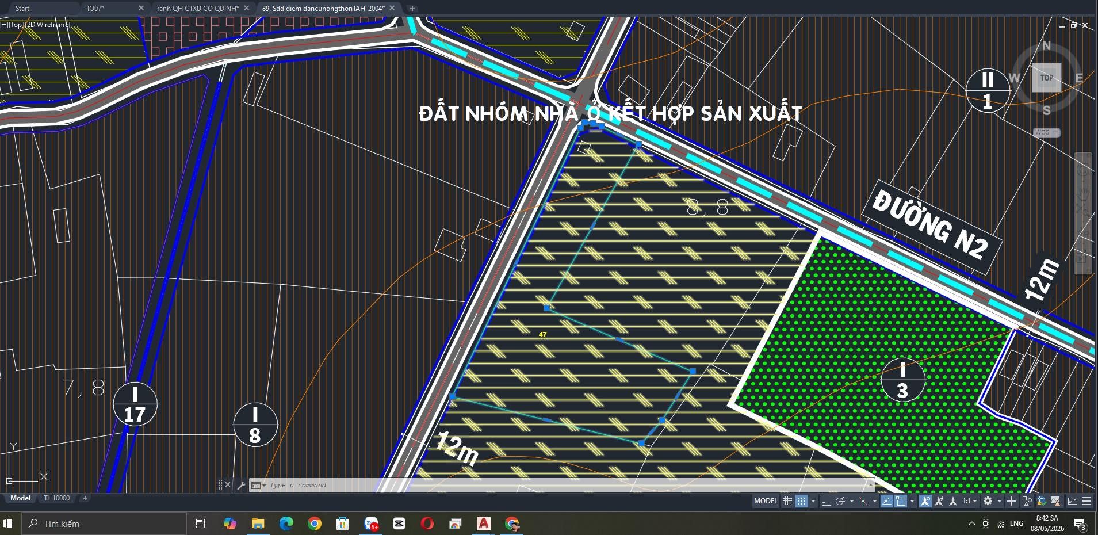The height and width of the screenshot is (535, 1098).
Task: Toggle the Show annotation objects icon
Action: (925, 501)
